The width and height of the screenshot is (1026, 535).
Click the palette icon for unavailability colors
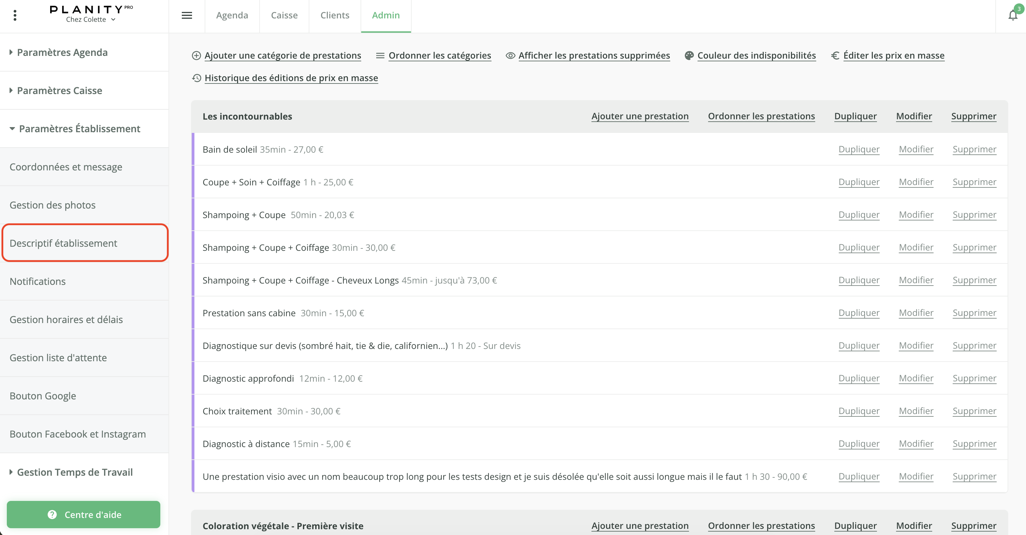pyautogui.click(x=689, y=56)
